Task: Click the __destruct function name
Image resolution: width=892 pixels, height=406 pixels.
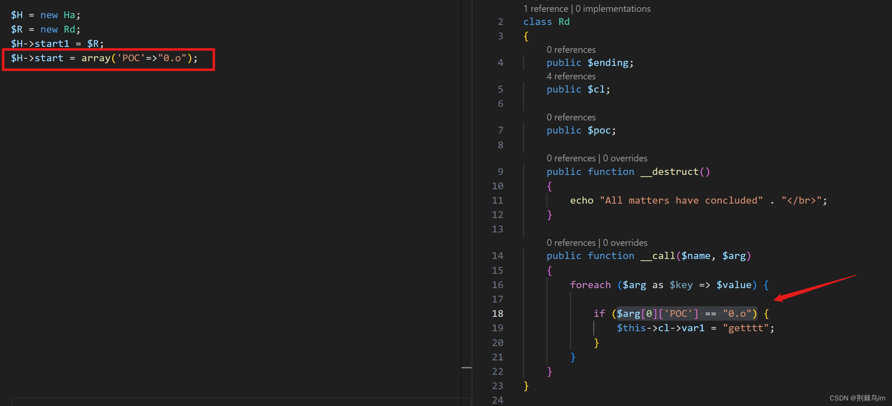Action: tap(670, 172)
